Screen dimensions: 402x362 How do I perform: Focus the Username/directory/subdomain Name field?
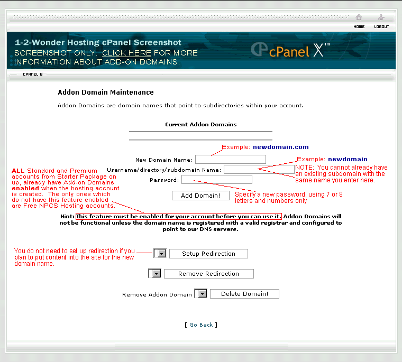coord(259,169)
